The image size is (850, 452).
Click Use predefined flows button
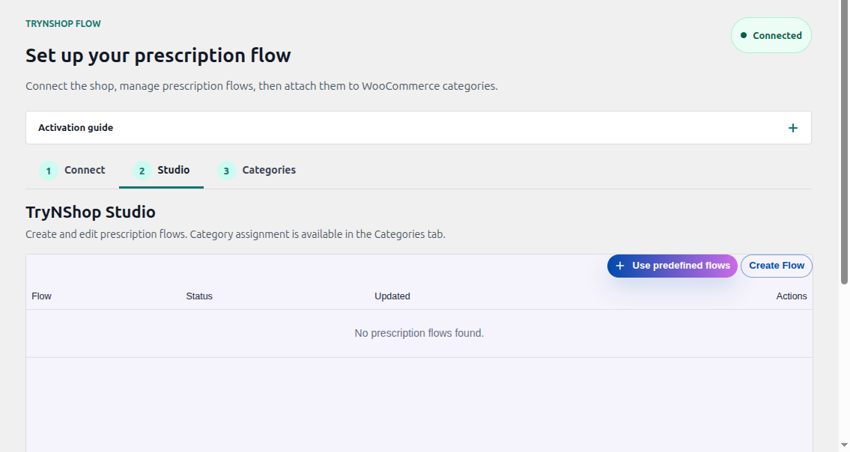point(673,266)
